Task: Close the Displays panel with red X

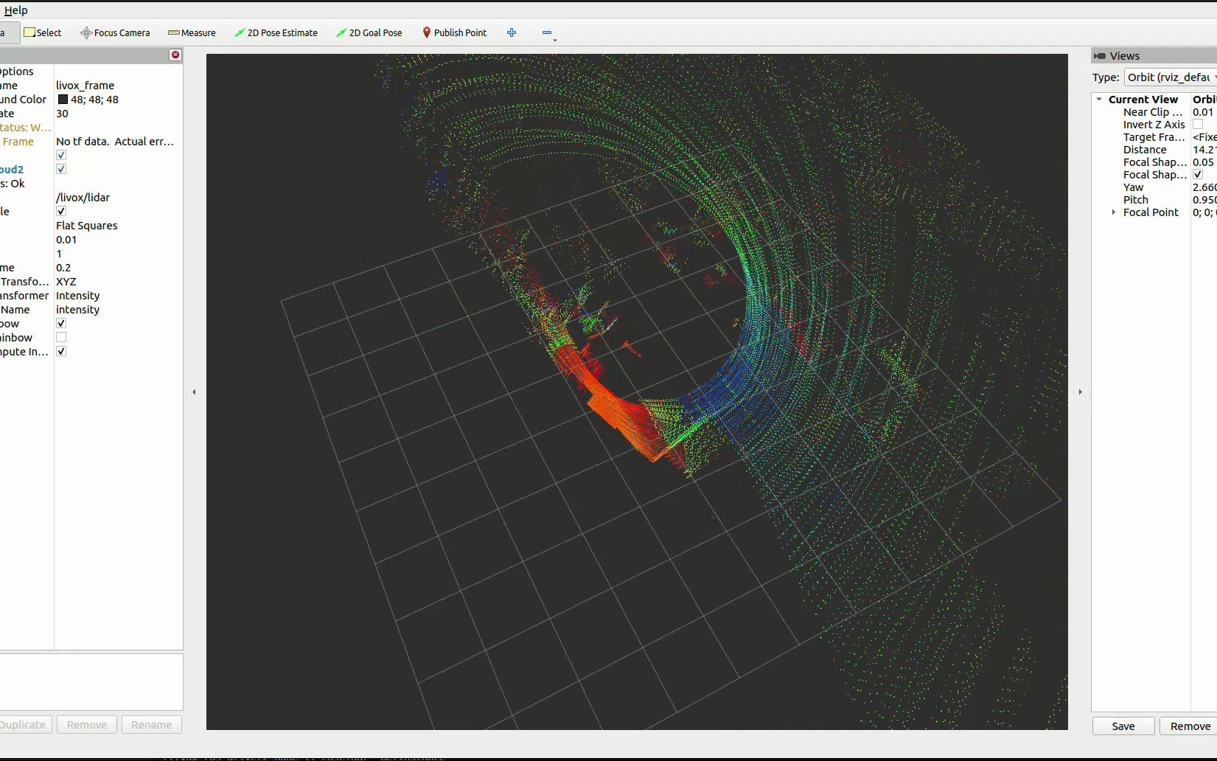Action: pyautogui.click(x=175, y=55)
